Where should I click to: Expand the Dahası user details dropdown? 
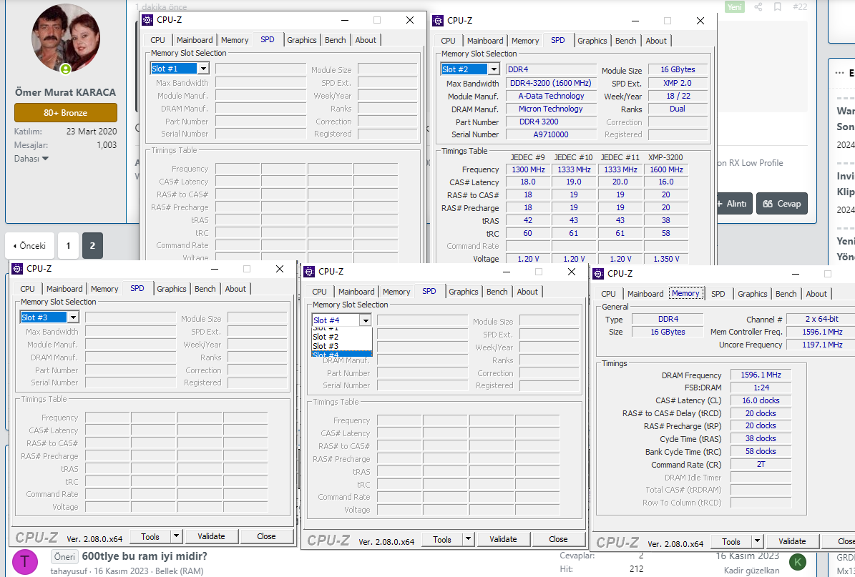31,159
